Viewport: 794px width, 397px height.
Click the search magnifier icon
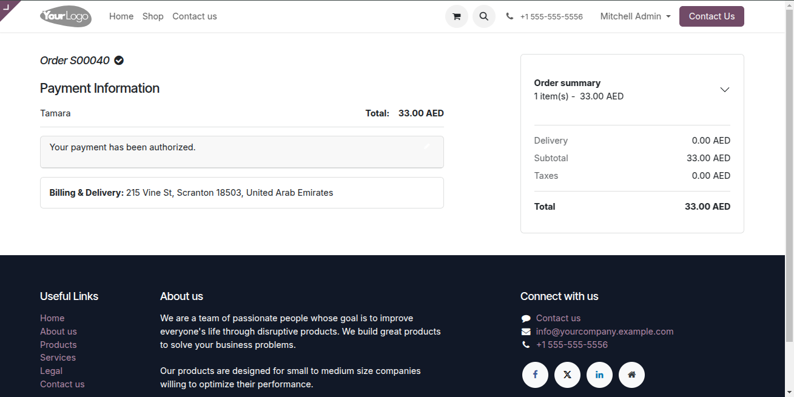483,16
